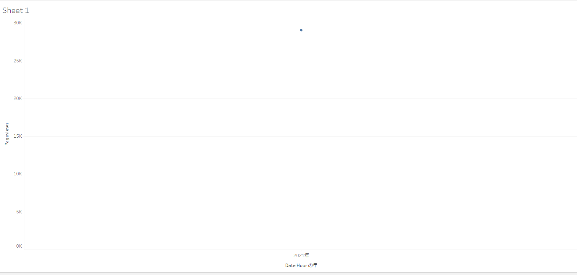Click the 5K horizontal gridline
The height and width of the screenshot is (275, 577).
click(x=300, y=212)
